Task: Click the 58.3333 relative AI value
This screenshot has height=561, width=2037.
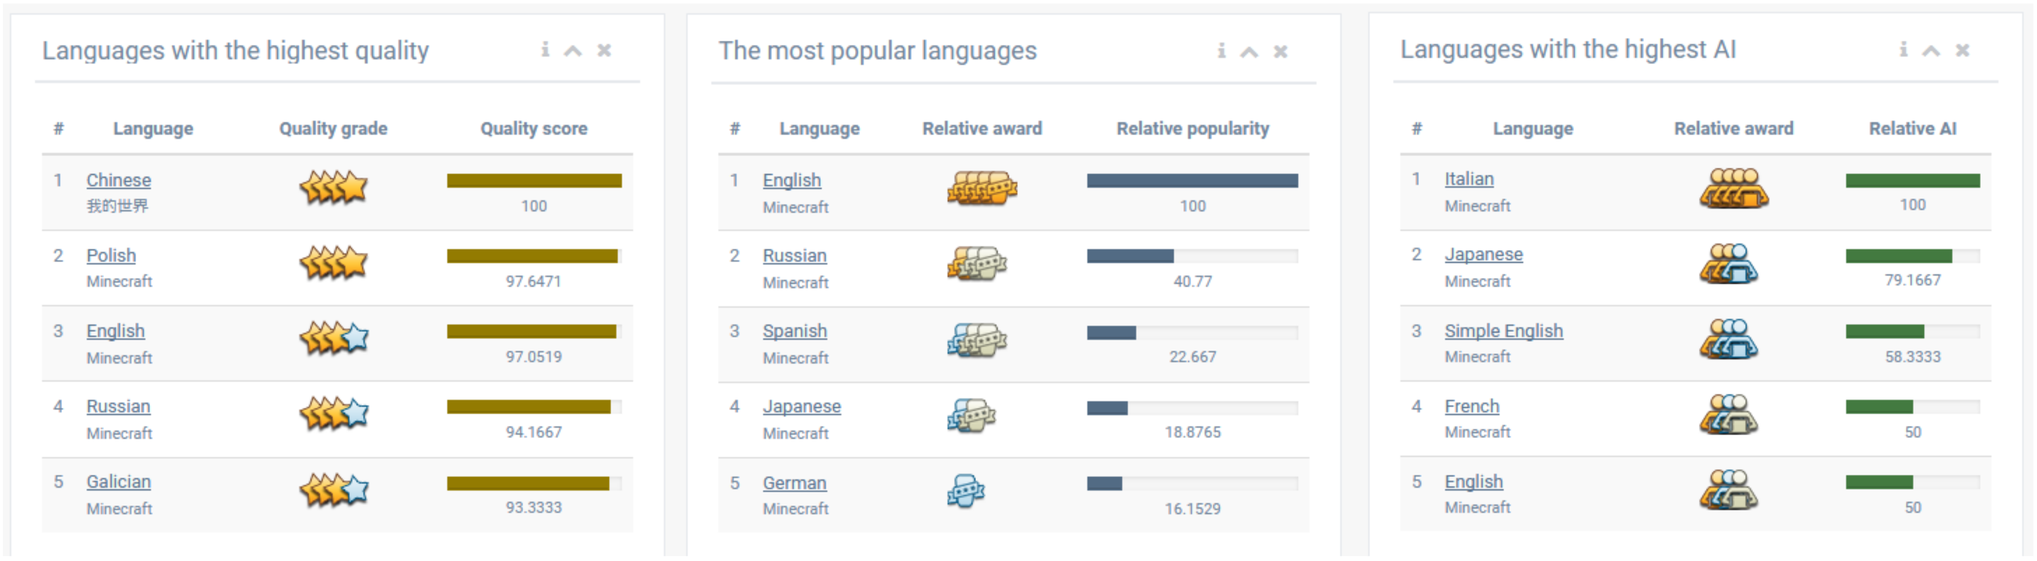Action: coord(1912,357)
